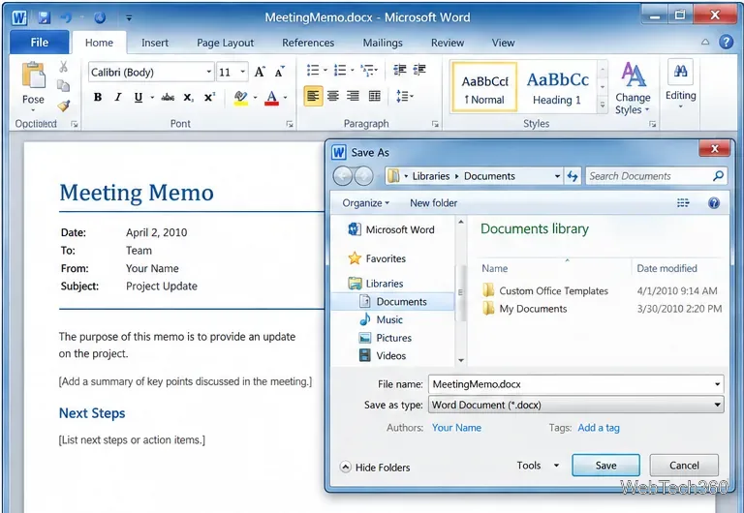This screenshot has width=744, height=513.
Task: Toggle Superscript formatting
Action: point(209,97)
